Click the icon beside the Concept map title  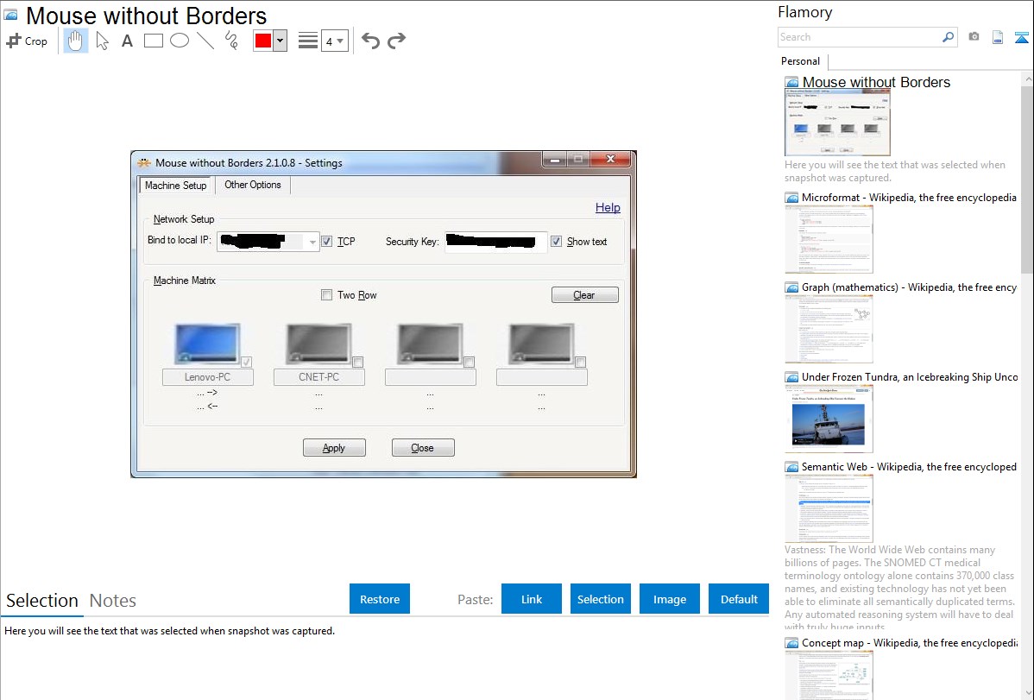point(791,642)
